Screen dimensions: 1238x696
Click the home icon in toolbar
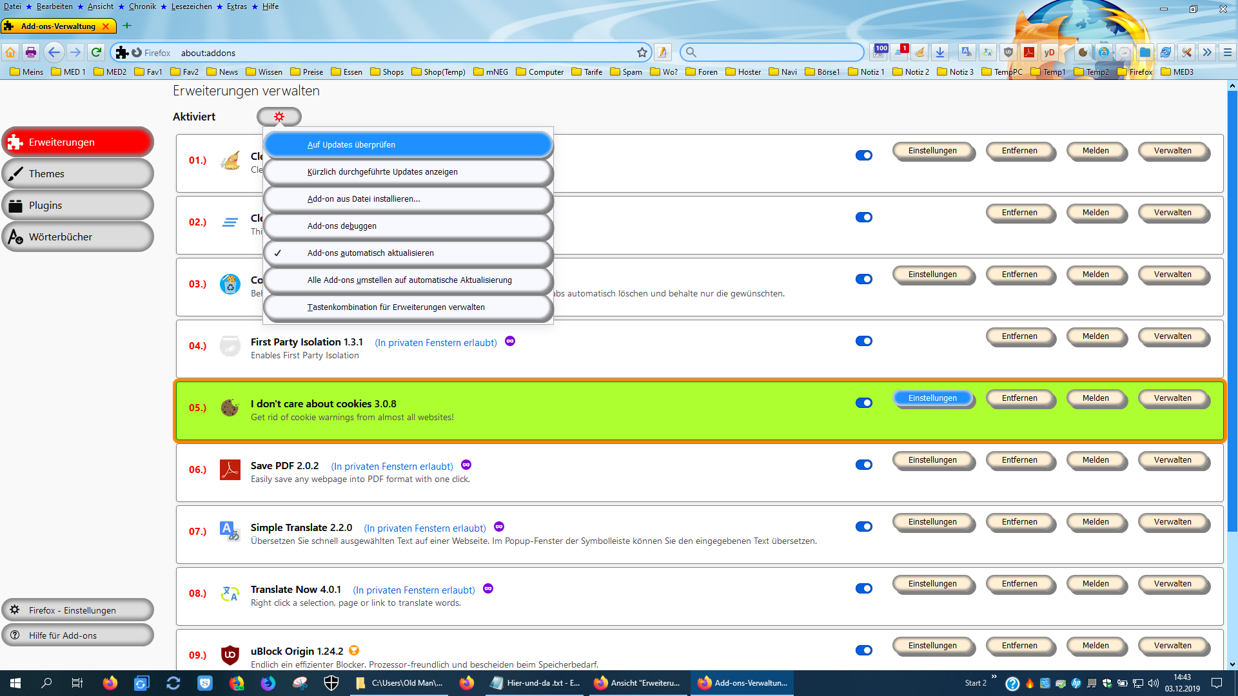tap(10, 52)
